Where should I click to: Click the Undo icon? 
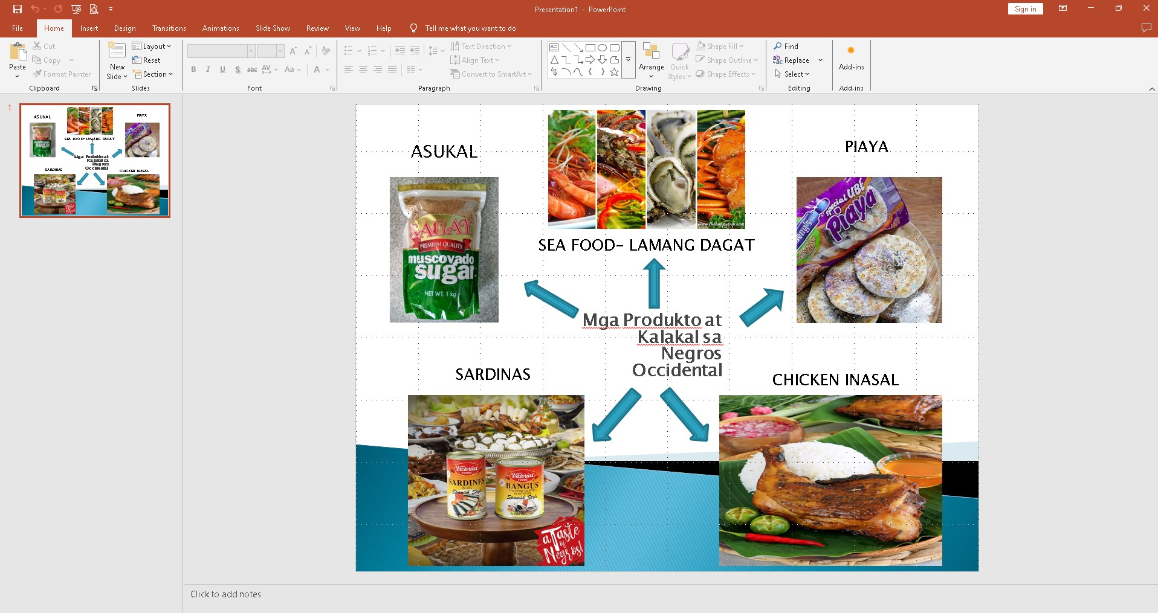[x=35, y=9]
